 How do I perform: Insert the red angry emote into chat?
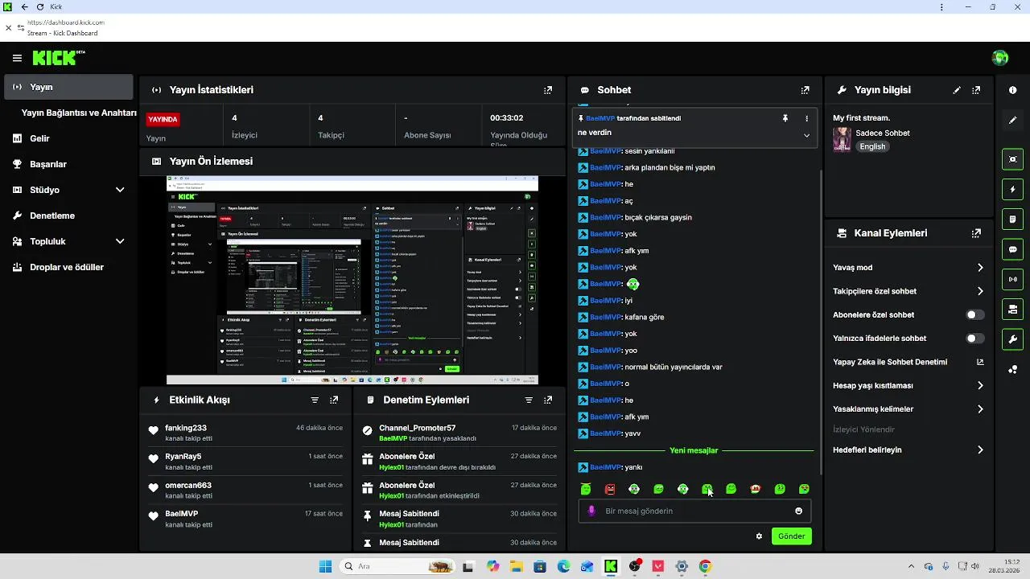(610, 489)
